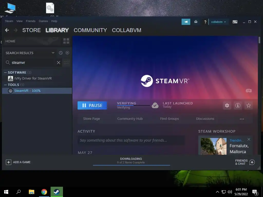The image size is (263, 197).
Task: Select iVRy Driver for SteamVR
Action: [37, 78]
